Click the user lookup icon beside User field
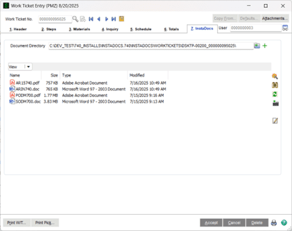The height and width of the screenshot is (231, 292). [x=285, y=28]
